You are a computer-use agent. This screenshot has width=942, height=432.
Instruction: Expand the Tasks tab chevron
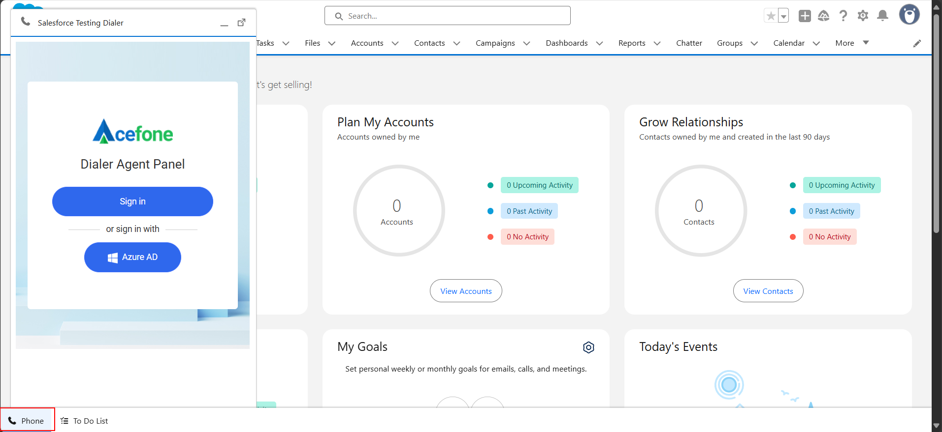(x=286, y=43)
